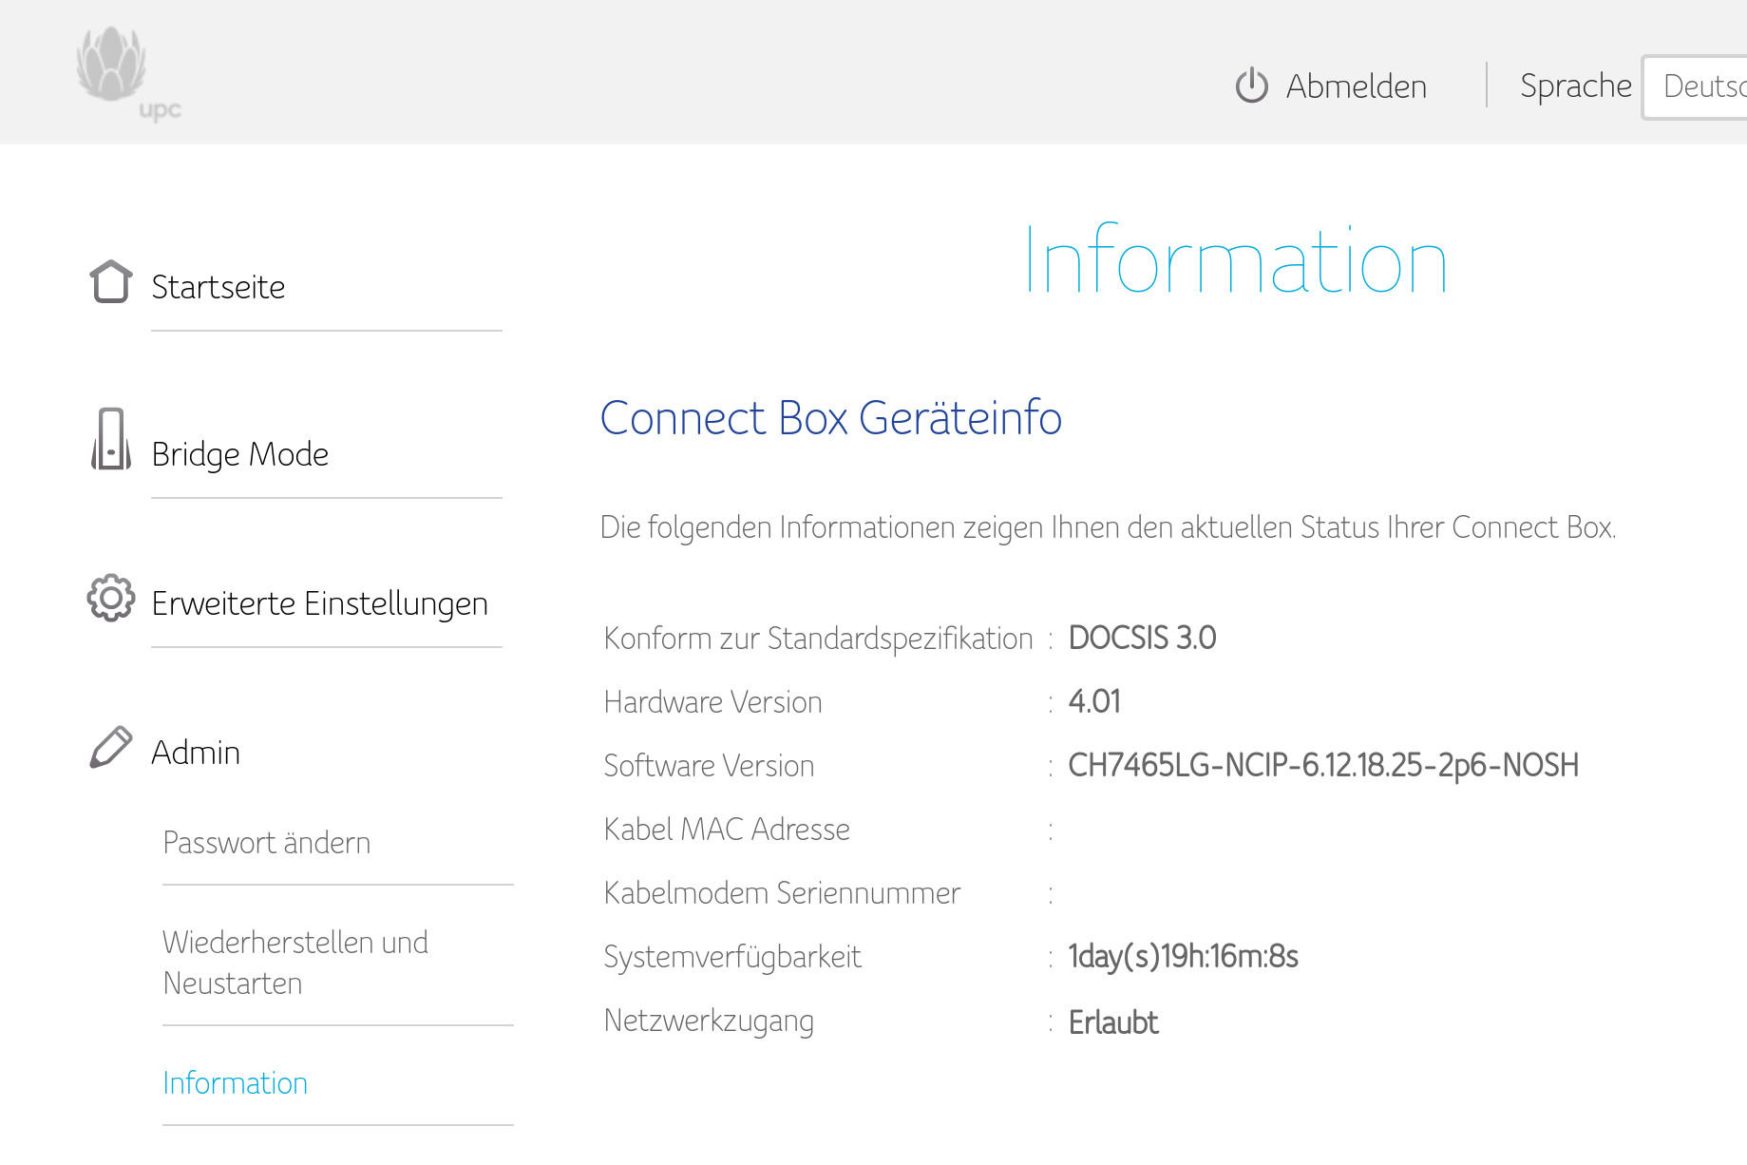The height and width of the screenshot is (1165, 1747).
Task: Select the highlighted Information menu entry
Action: click(235, 1083)
